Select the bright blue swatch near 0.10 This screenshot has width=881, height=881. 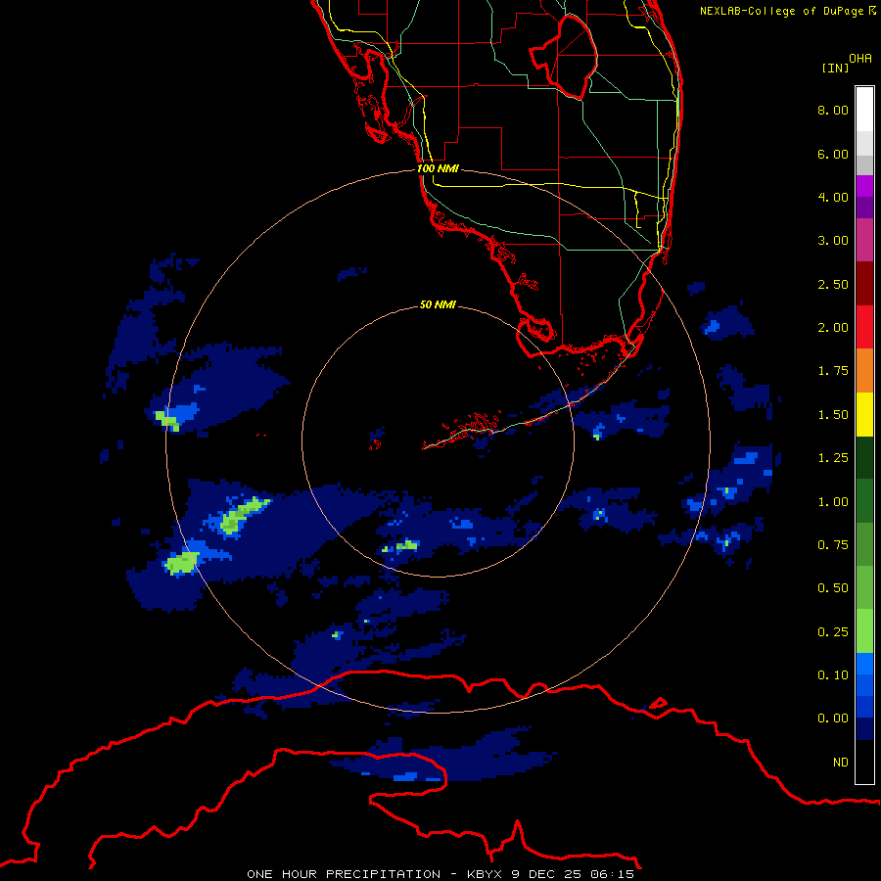(x=864, y=664)
